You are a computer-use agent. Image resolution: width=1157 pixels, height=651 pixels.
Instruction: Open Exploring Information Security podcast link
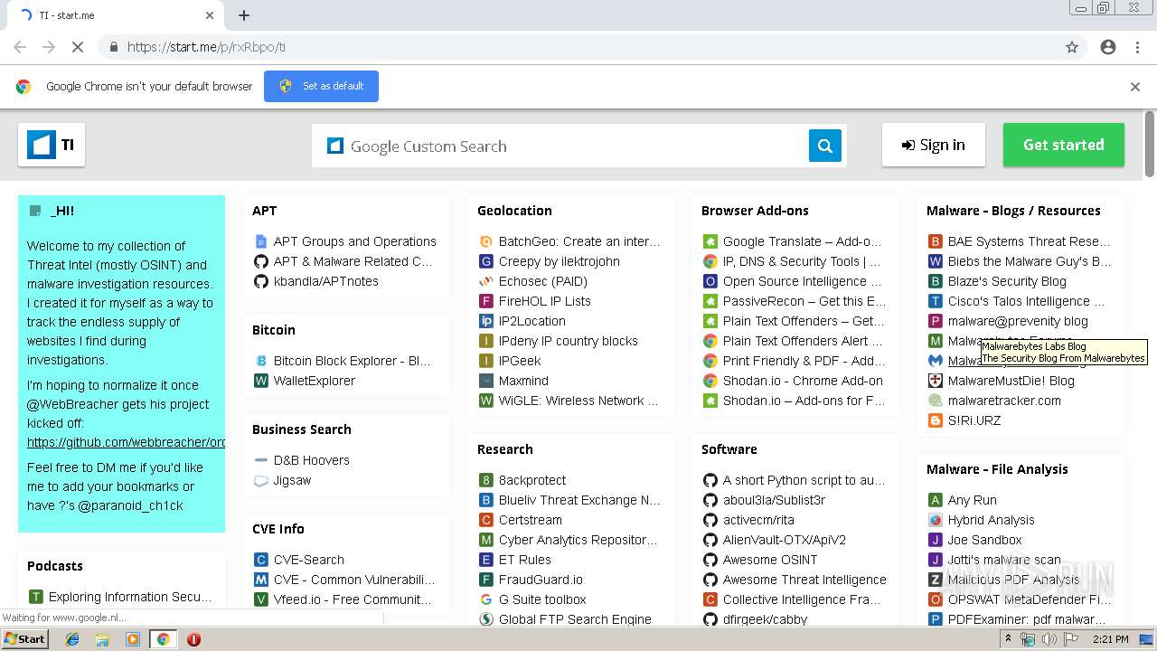(x=131, y=597)
